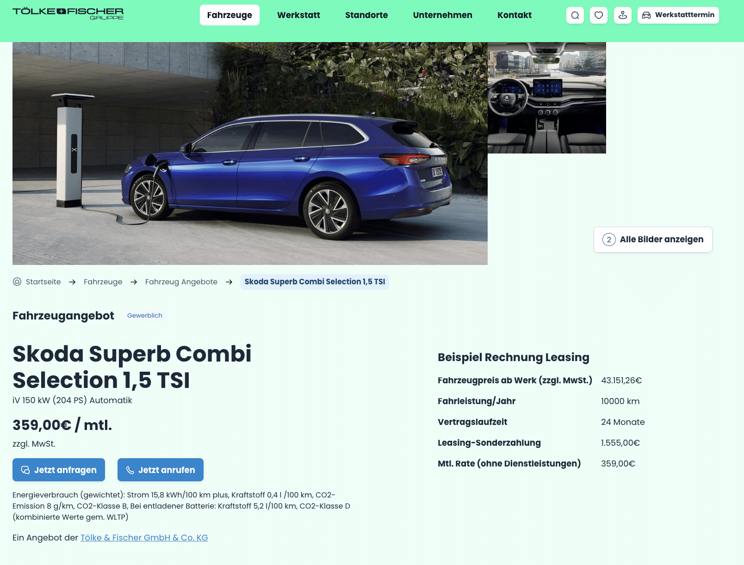
Task: Open the Fahrzeuge menu
Action: 229,15
